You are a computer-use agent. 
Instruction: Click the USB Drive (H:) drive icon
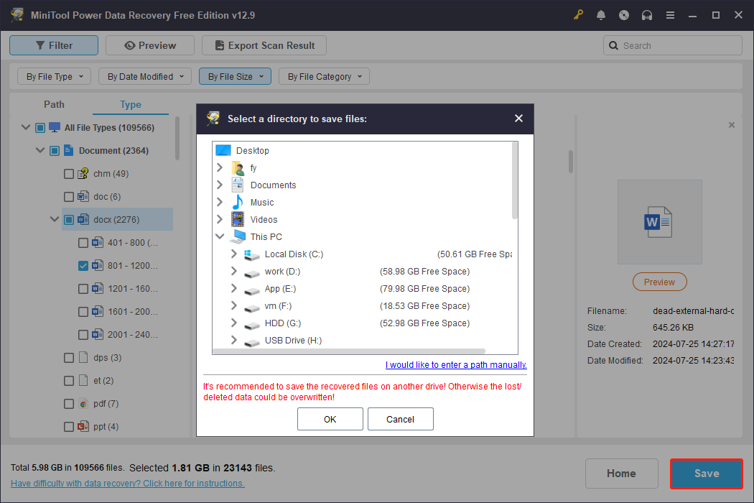point(251,342)
